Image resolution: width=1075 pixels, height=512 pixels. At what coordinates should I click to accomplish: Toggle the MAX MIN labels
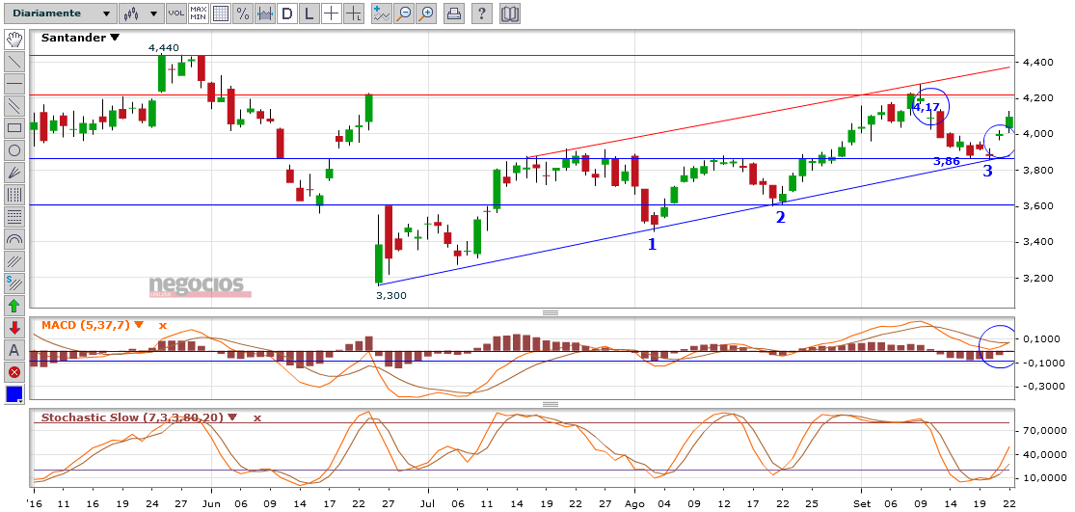[x=199, y=13]
